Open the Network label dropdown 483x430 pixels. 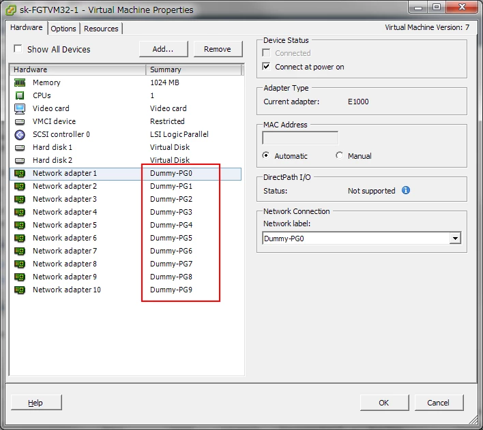[455, 239]
